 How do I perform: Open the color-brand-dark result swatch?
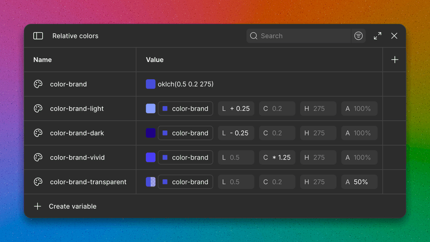(150, 133)
